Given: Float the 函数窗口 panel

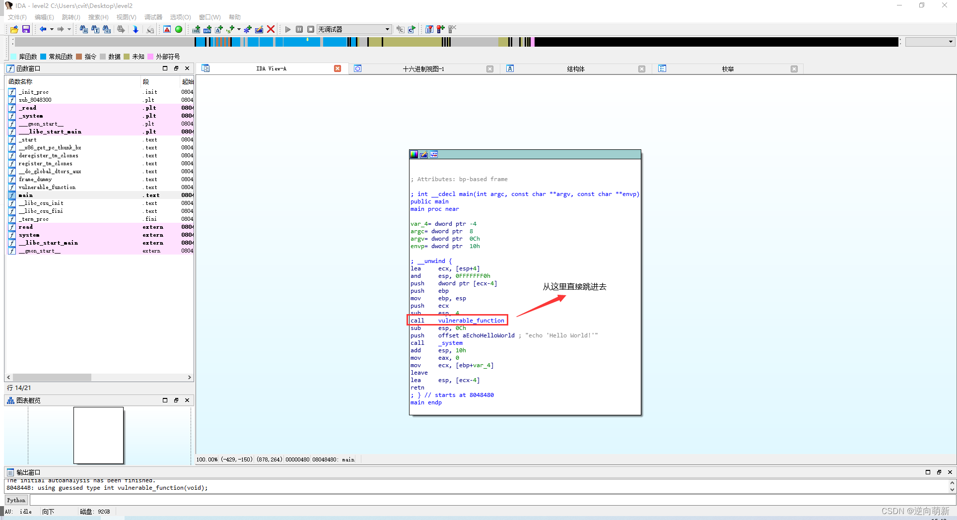Looking at the screenshot, I should tap(176, 68).
